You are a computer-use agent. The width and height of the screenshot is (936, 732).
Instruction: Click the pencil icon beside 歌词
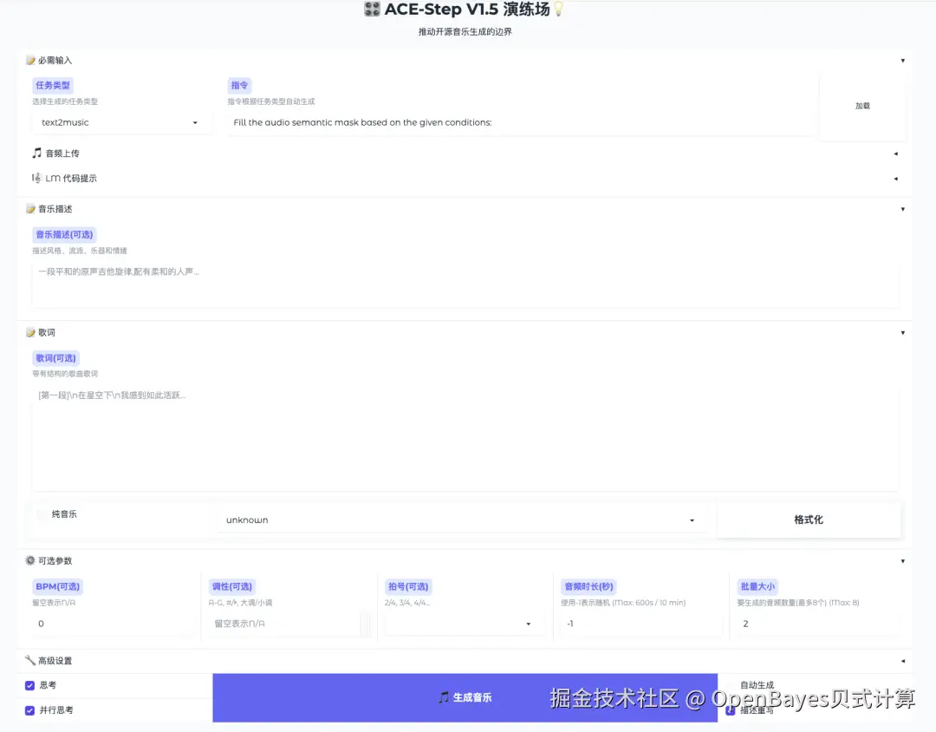point(29,332)
